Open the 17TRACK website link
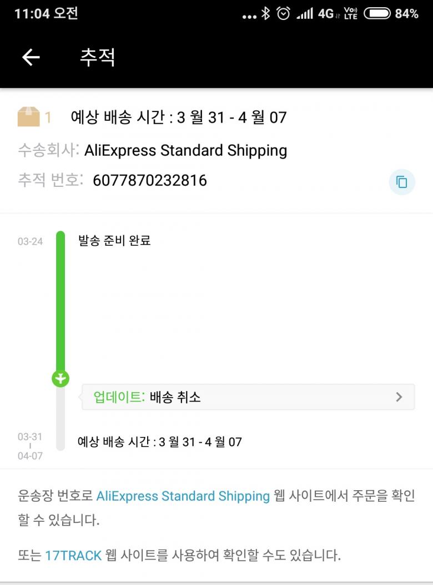The height and width of the screenshot is (585, 433). (73, 555)
